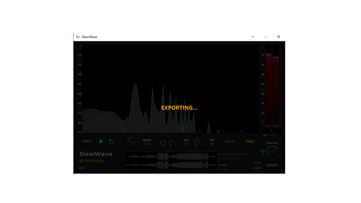This screenshot has width=361, height=203.
Task: Click the Speed value 0.72x
Action: pyautogui.click(x=147, y=144)
